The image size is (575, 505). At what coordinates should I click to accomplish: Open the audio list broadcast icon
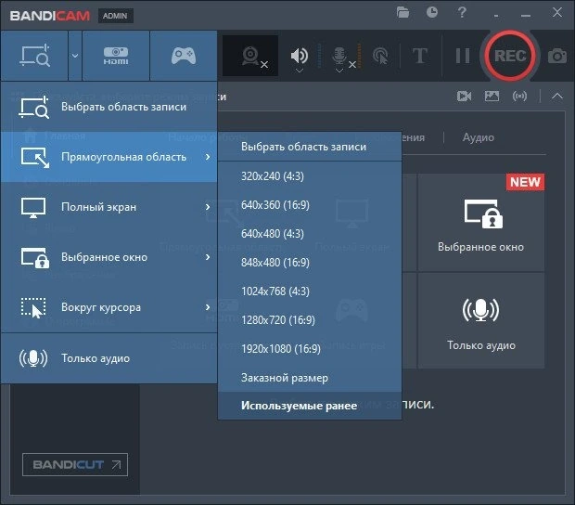click(519, 97)
